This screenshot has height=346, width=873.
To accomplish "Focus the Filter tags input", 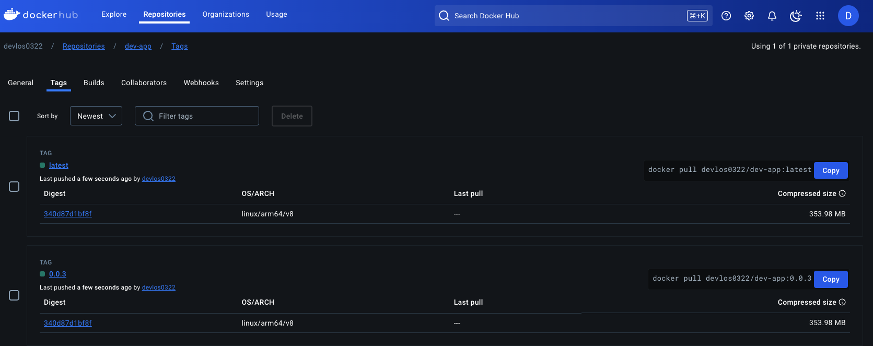I will pos(197,116).
